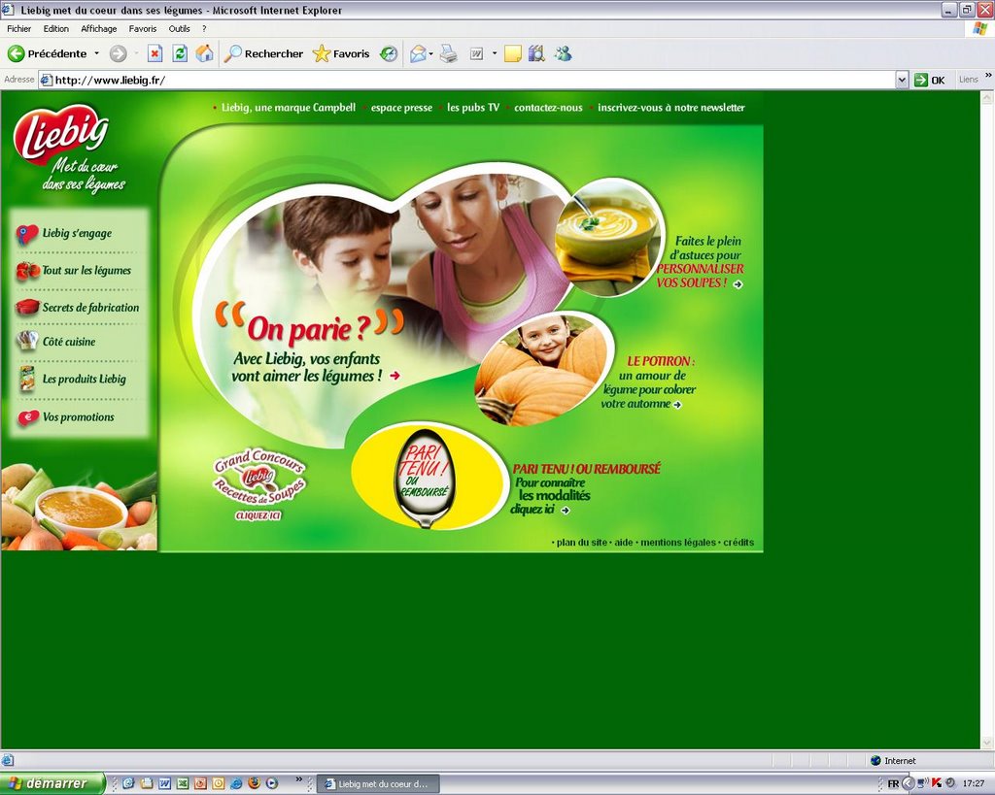Click the Liebig logo

click(61, 134)
